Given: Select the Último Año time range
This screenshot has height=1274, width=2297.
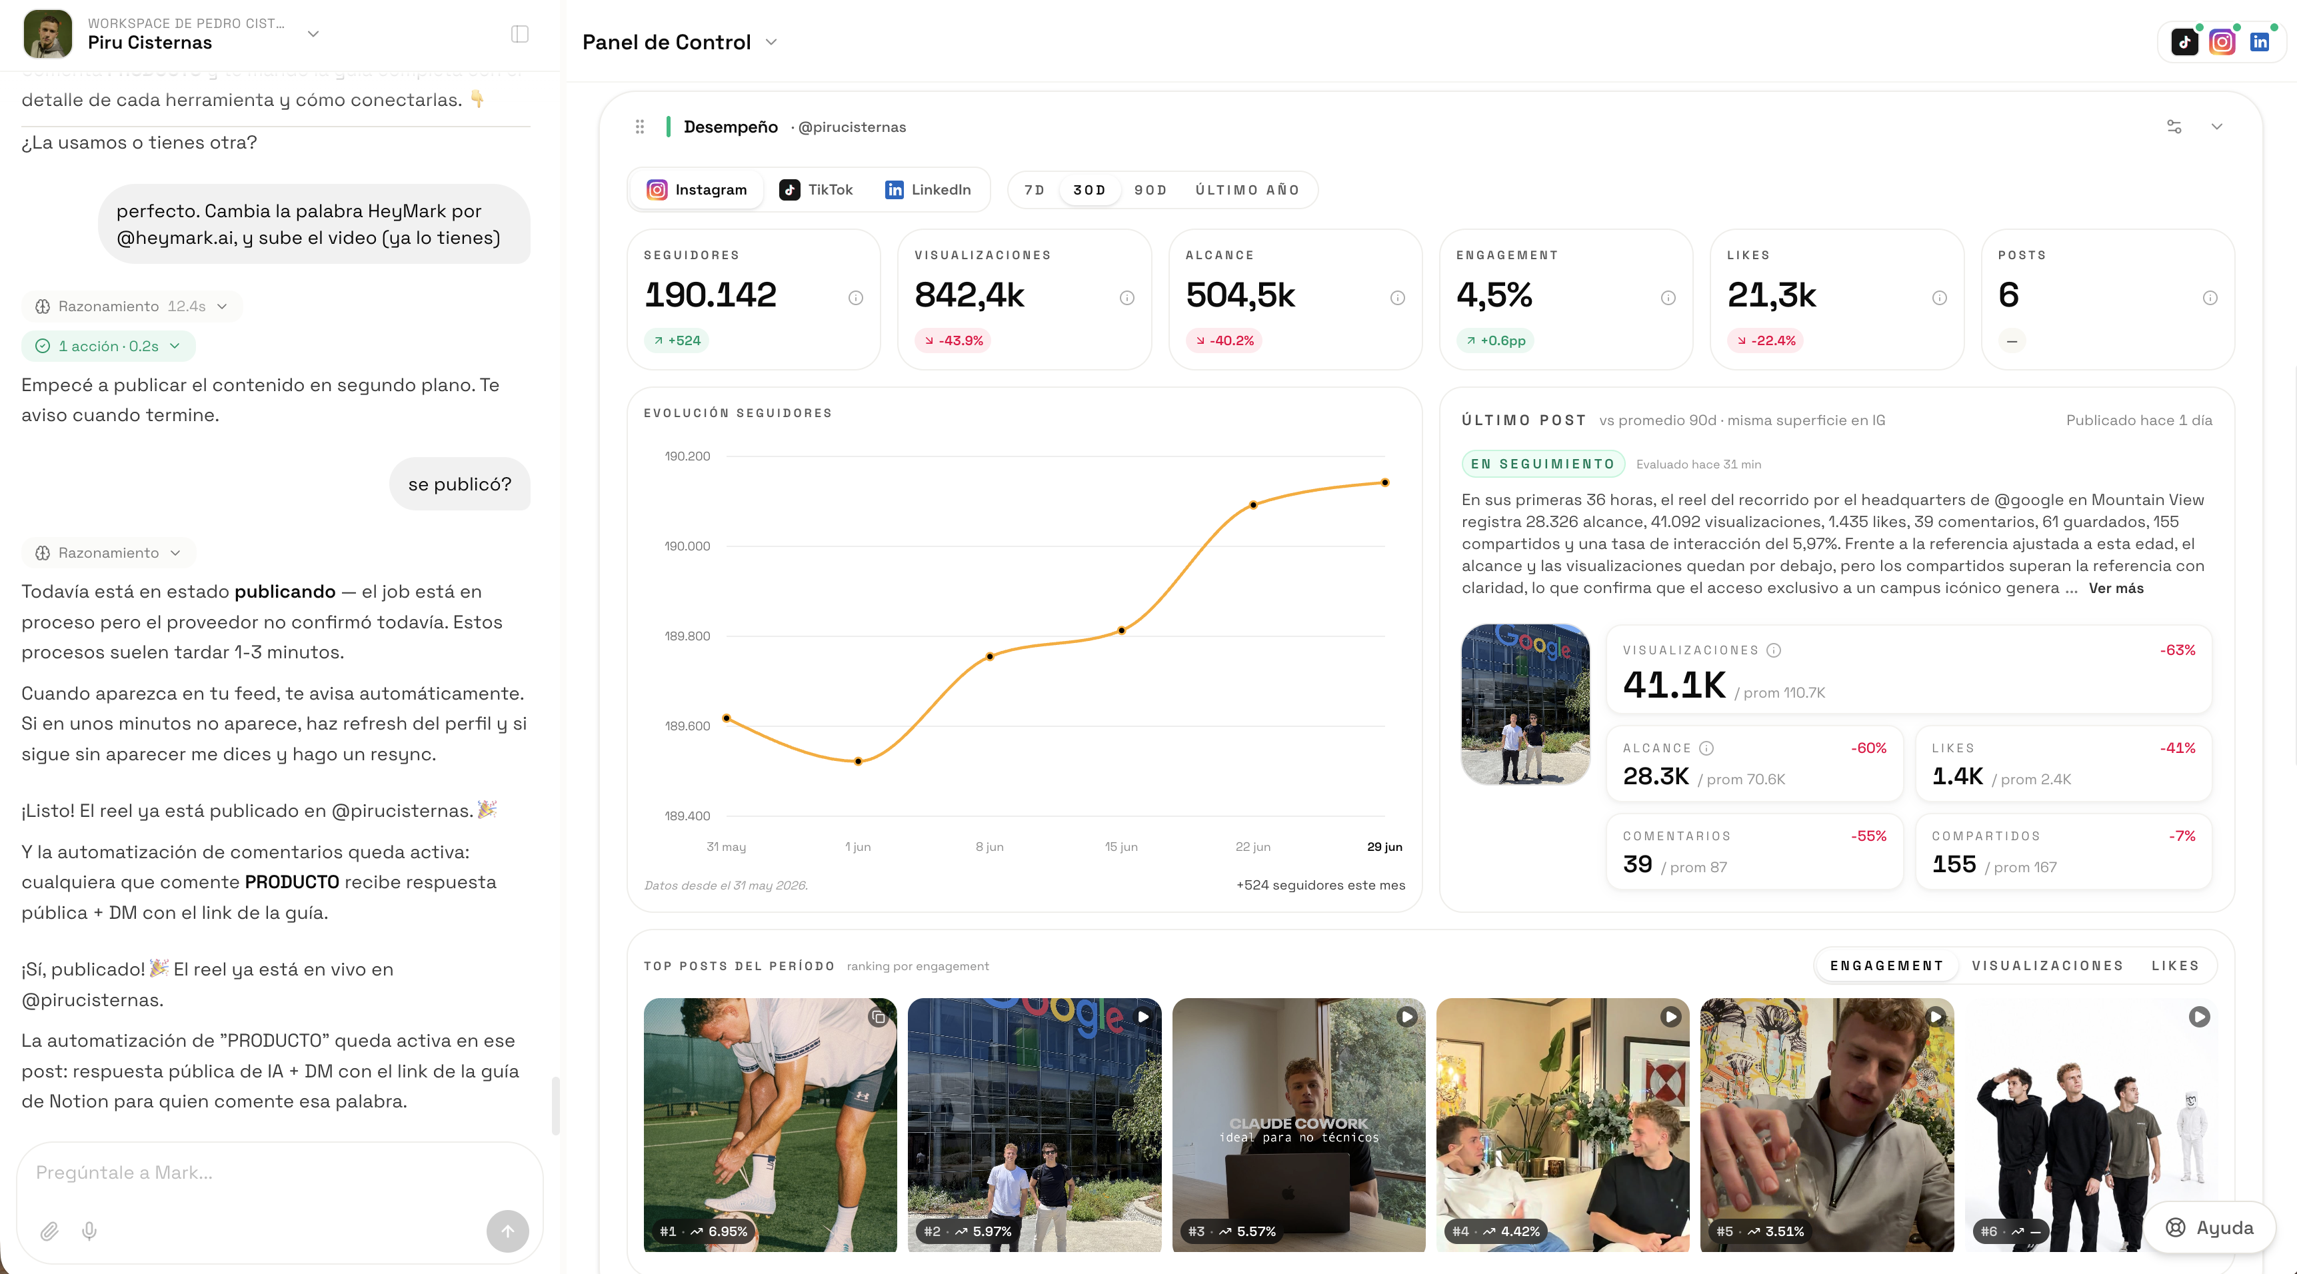Looking at the screenshot, I should 1246,190.
